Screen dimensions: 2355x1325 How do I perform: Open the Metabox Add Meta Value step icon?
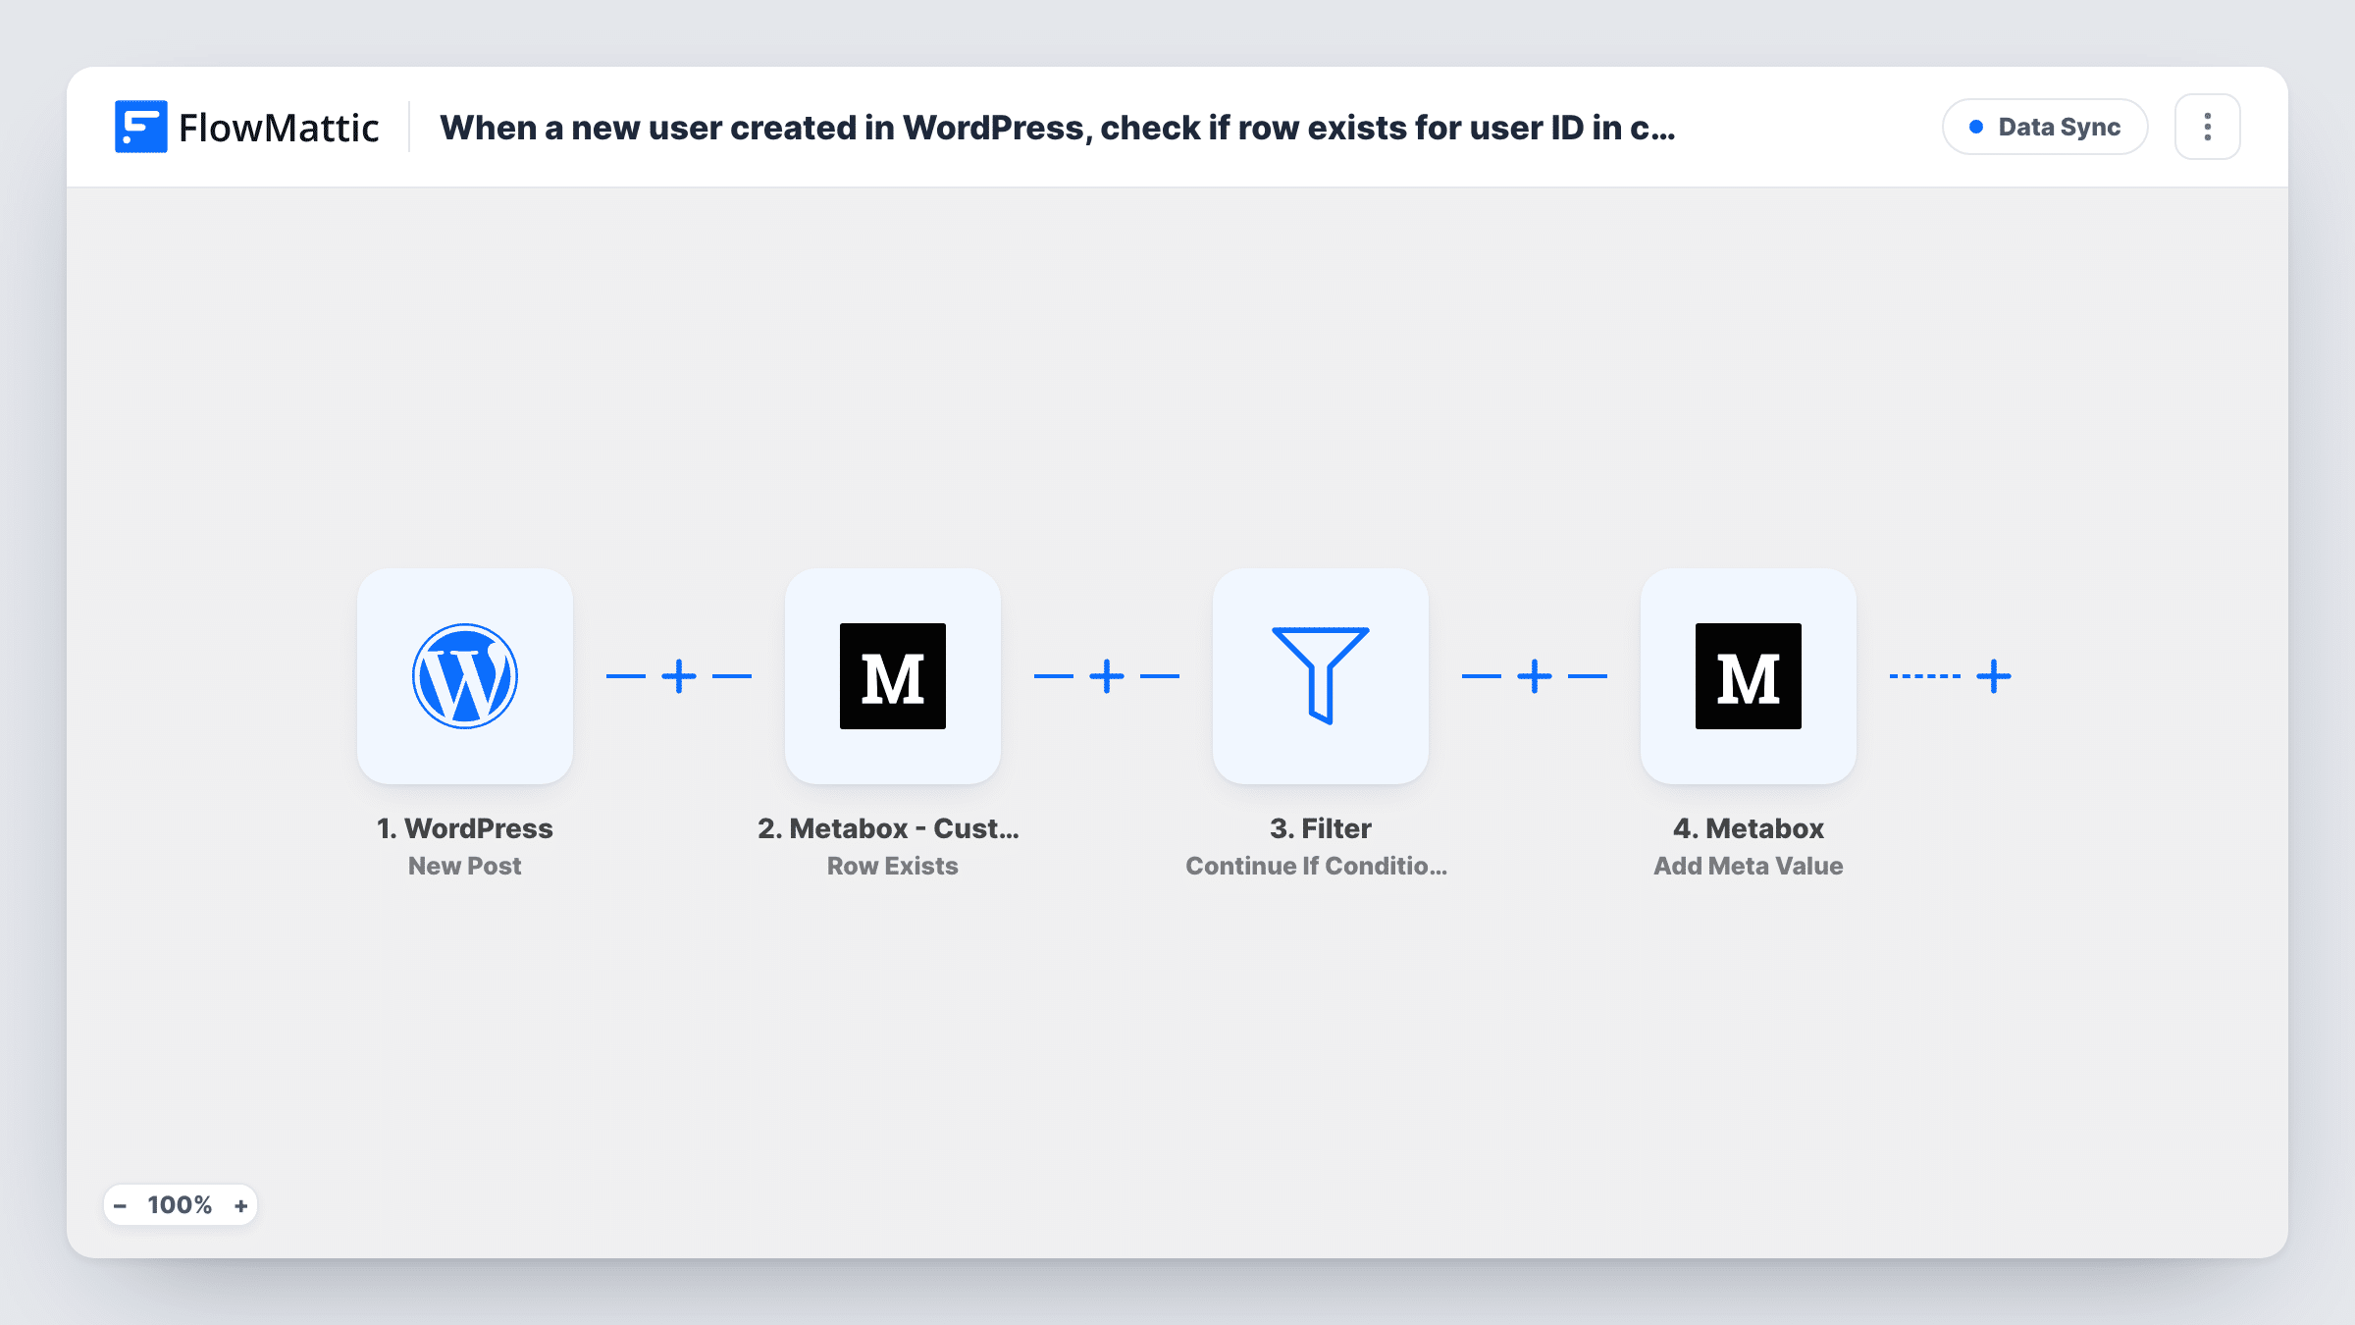tap(1749, 676)
